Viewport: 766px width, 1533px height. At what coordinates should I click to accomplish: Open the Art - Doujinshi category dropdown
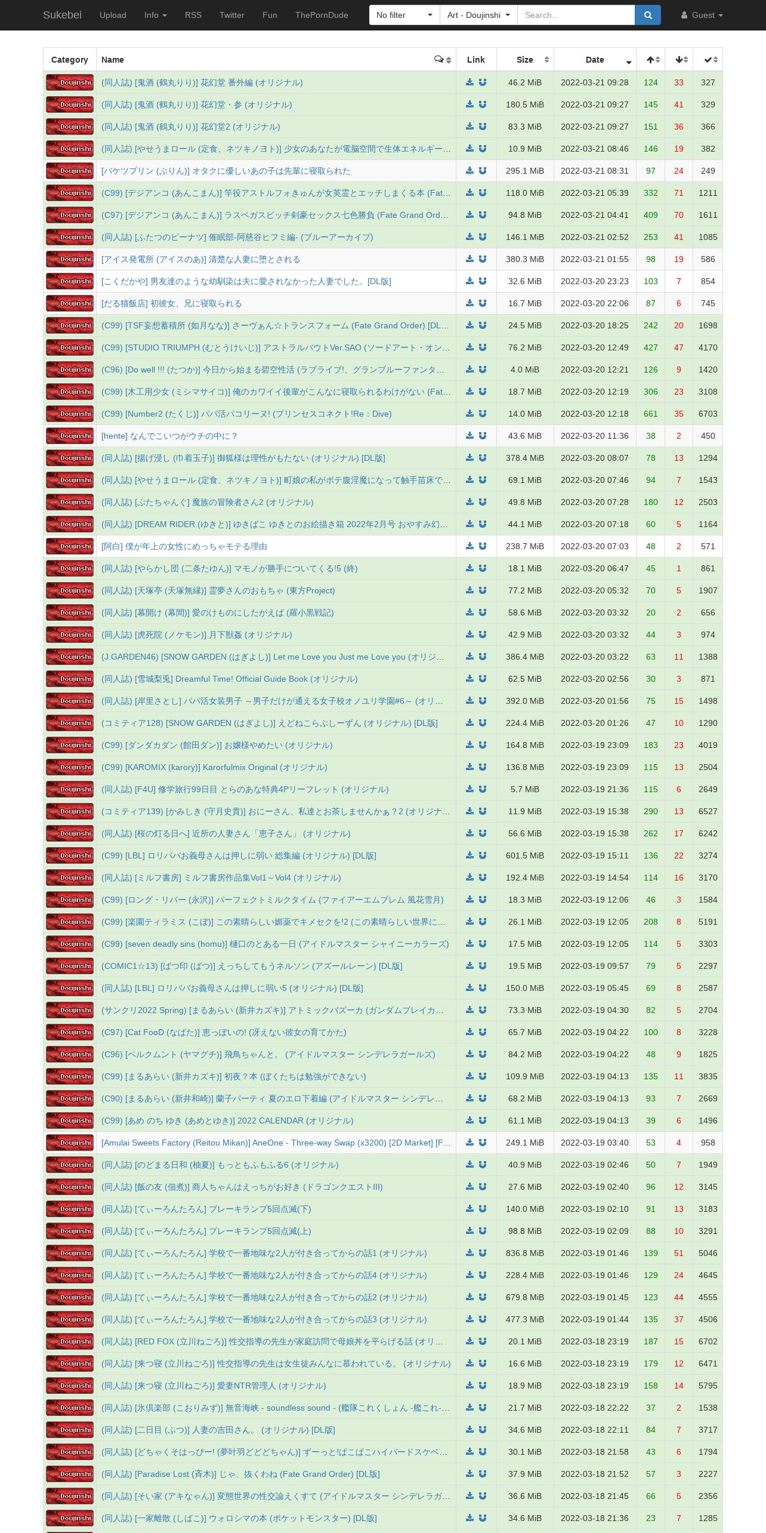478,15
